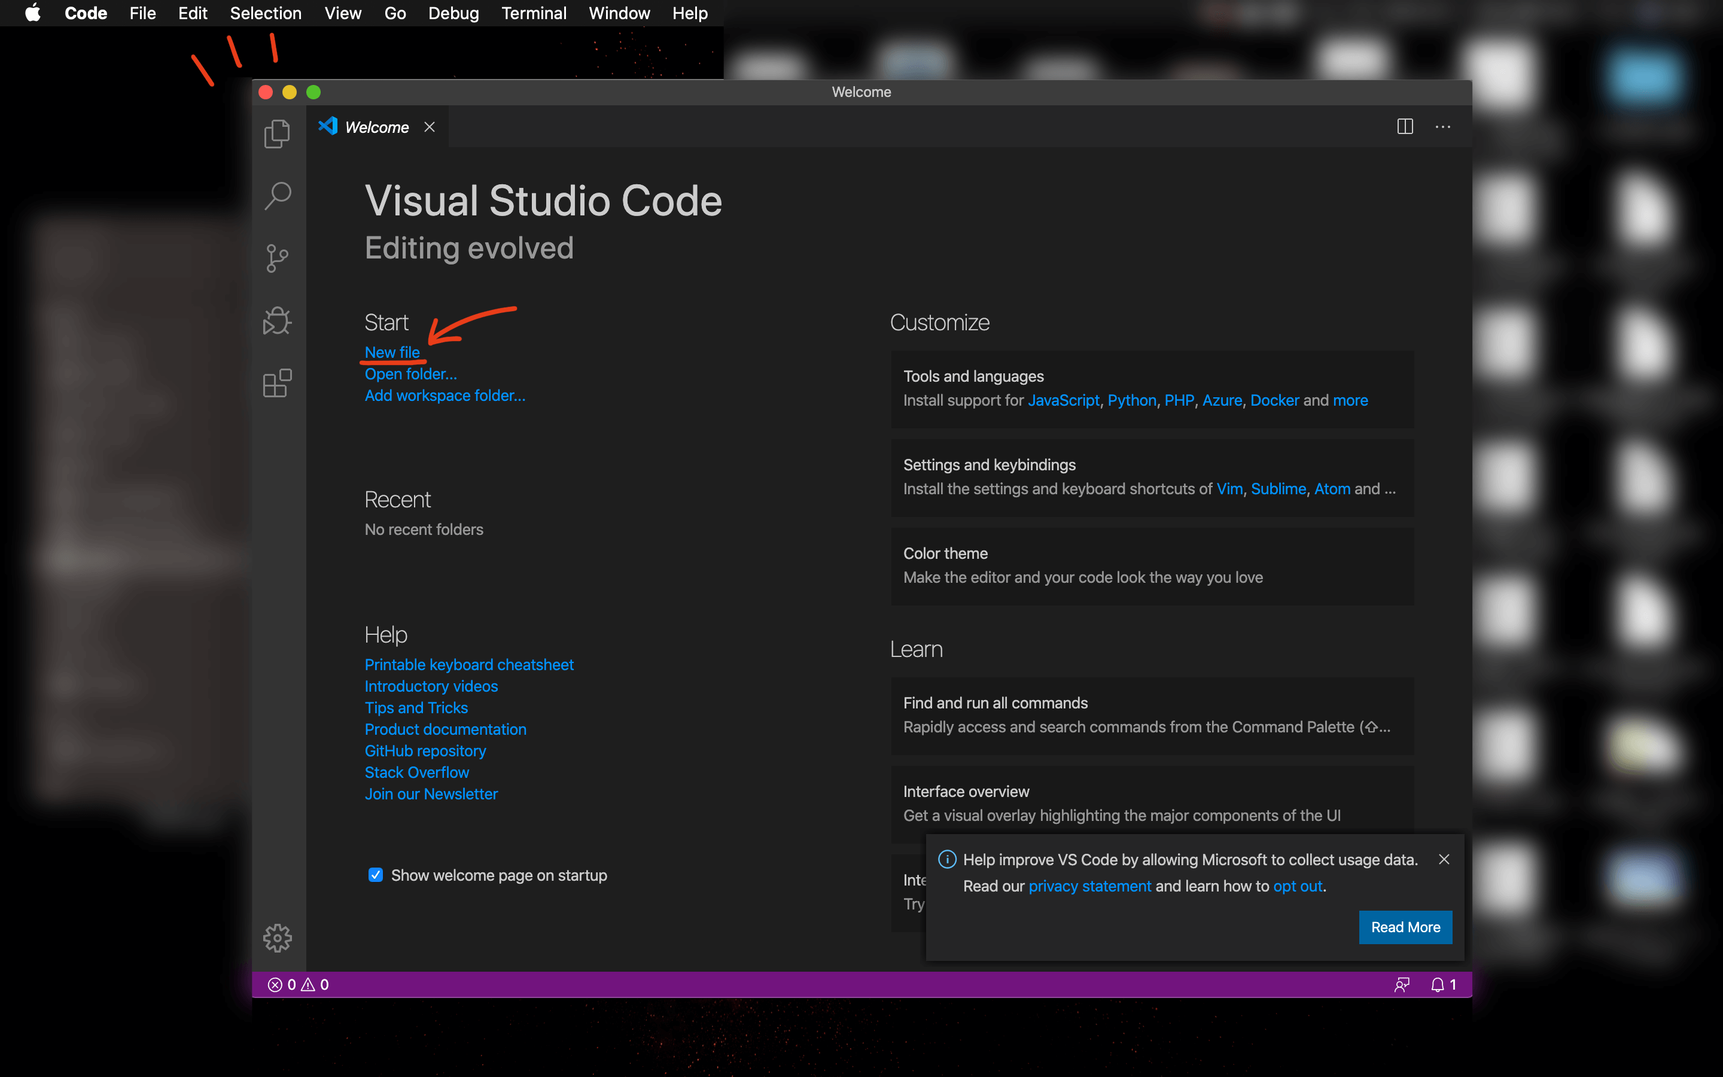Viewport: 1723px width, 1077px height.
Task: Click the privacy statement link
Action: pos(1089,886)
